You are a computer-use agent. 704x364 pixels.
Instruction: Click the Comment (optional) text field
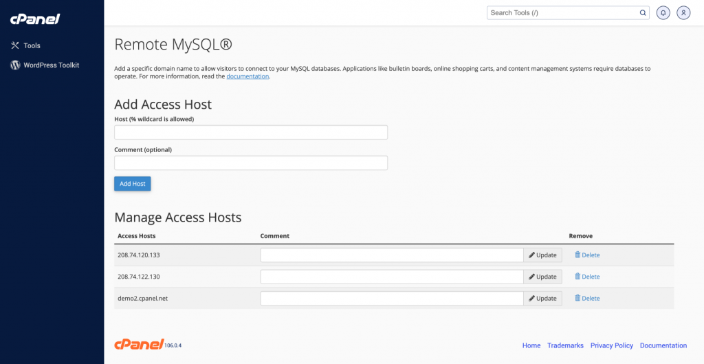tap(251, 163)
